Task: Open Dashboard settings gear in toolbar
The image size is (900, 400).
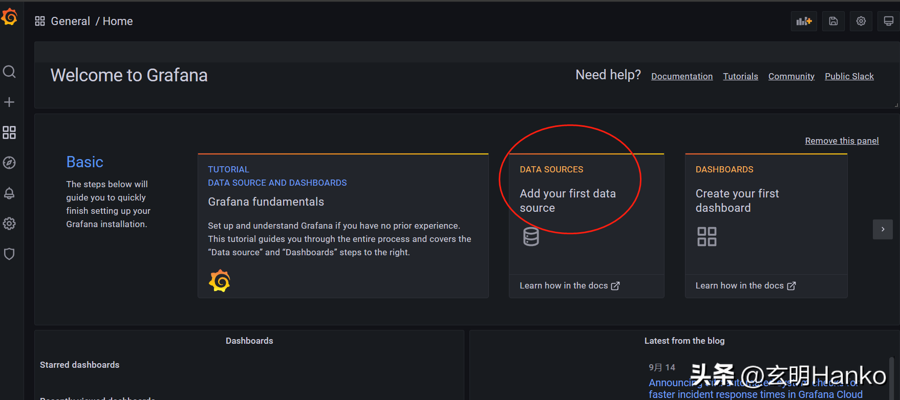Action: pyautogui.click(x=861, y=21)
